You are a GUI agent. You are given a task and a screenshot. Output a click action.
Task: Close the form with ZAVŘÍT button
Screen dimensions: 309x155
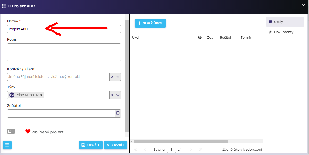click(116, 145)
